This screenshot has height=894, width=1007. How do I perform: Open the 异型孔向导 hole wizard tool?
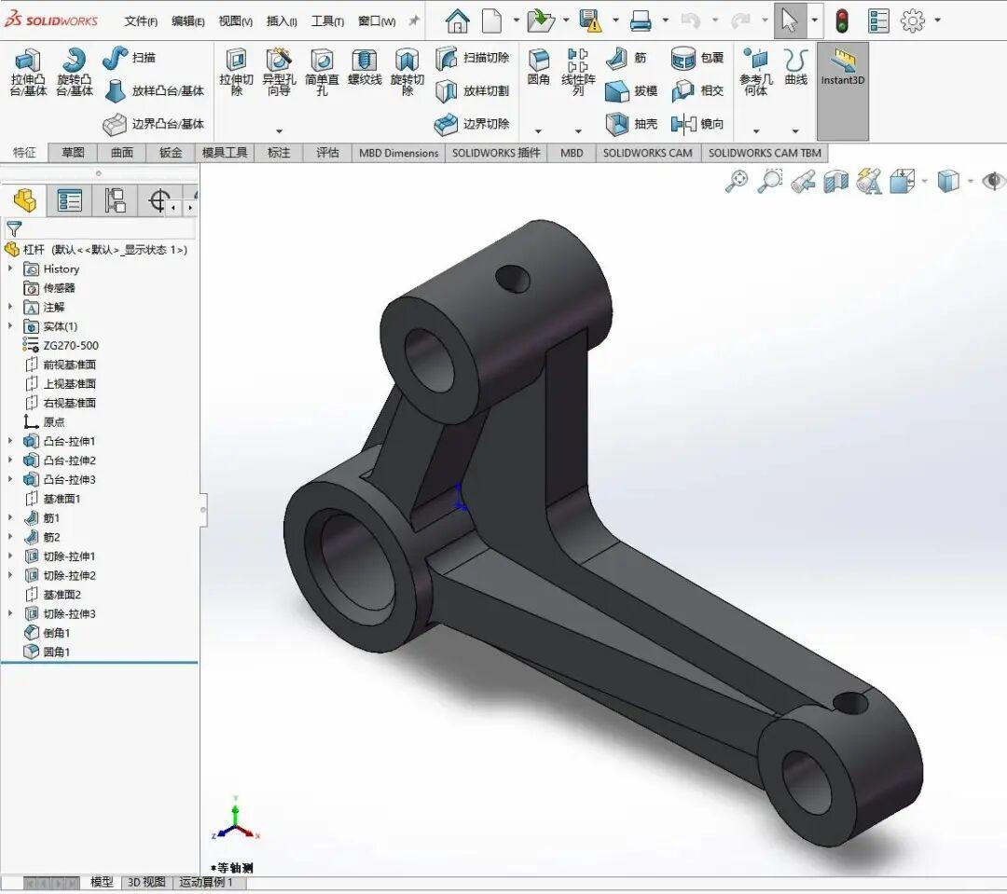tap(279, 63)
